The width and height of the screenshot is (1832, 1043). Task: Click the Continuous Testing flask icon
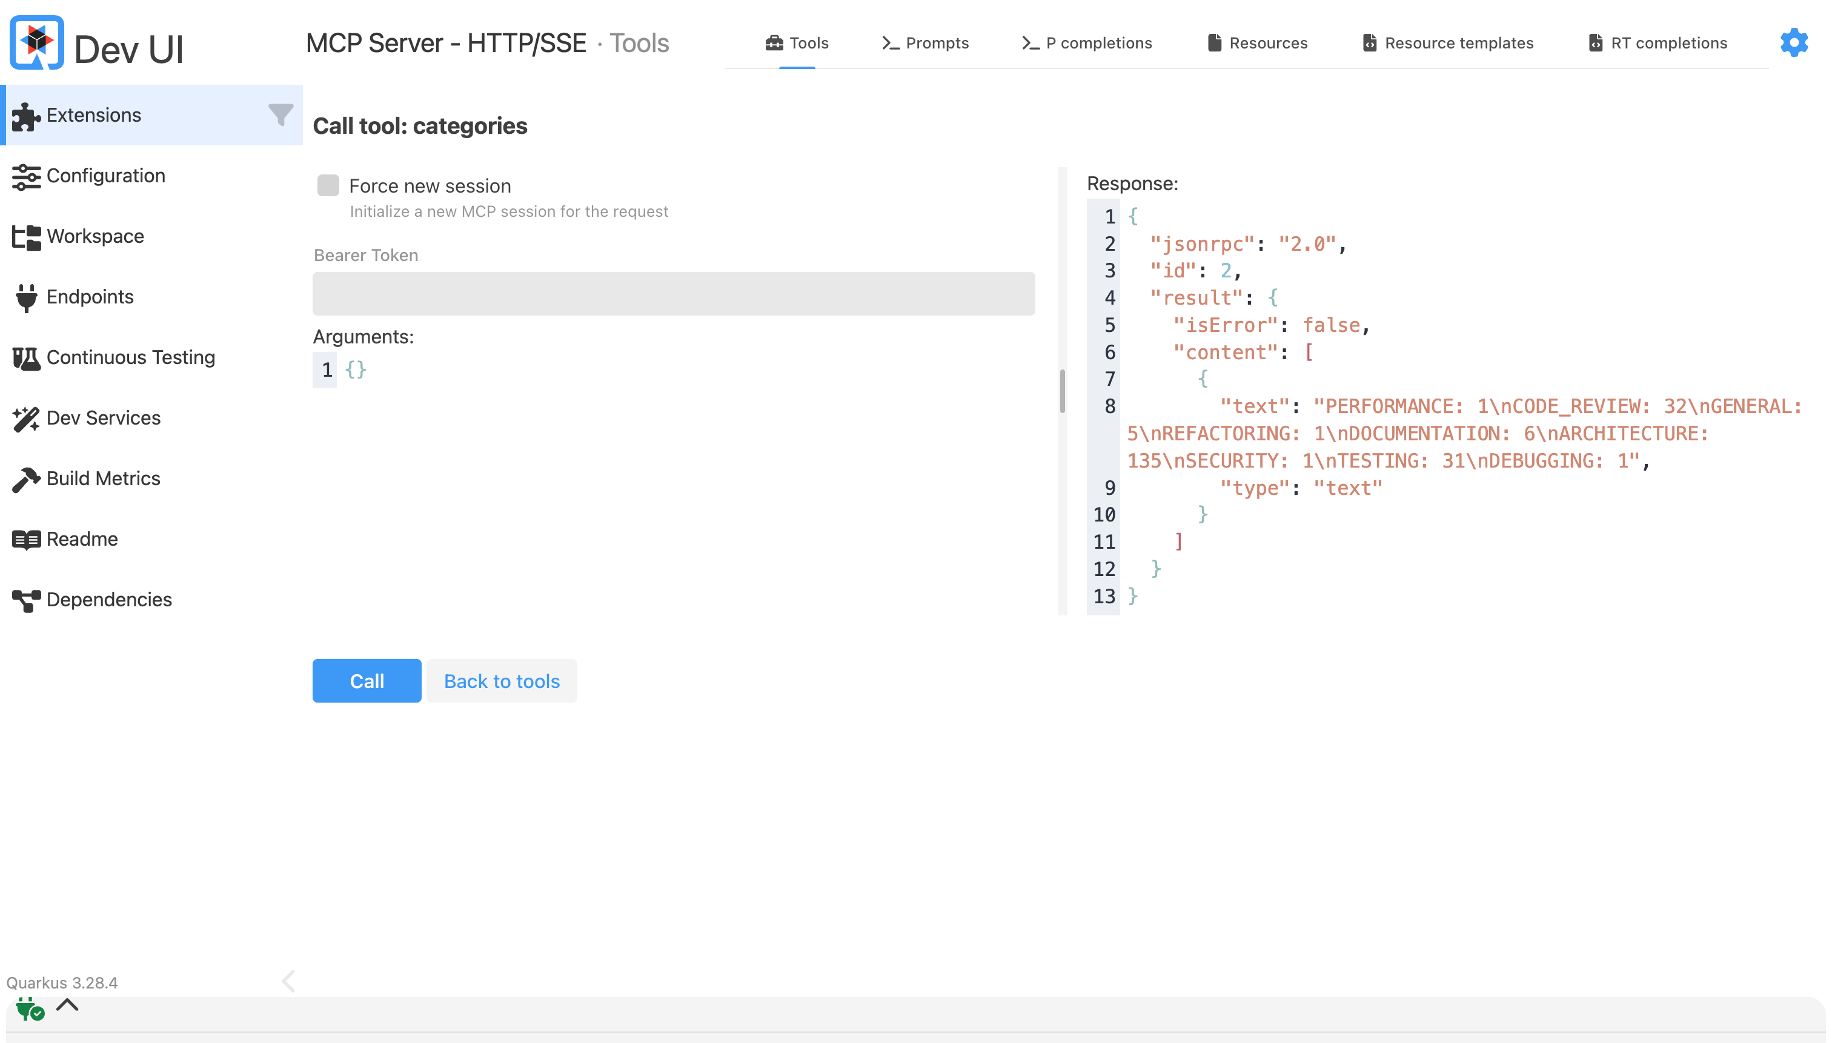(x=26, y=357)
